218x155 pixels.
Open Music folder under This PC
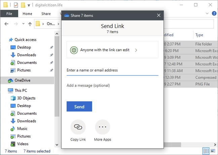tap(22, 128)
